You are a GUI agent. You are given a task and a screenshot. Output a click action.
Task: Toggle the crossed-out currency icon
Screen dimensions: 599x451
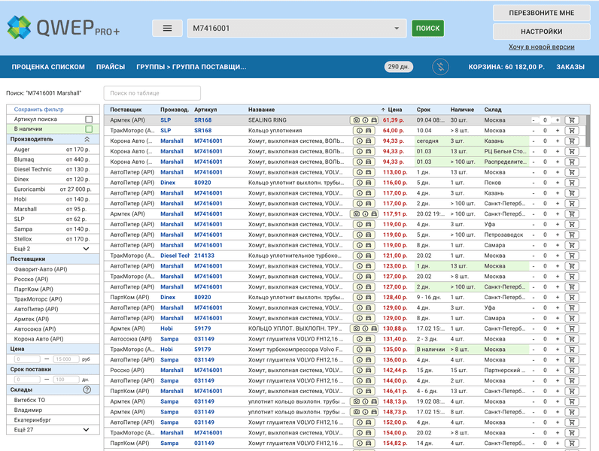[440, 67]
